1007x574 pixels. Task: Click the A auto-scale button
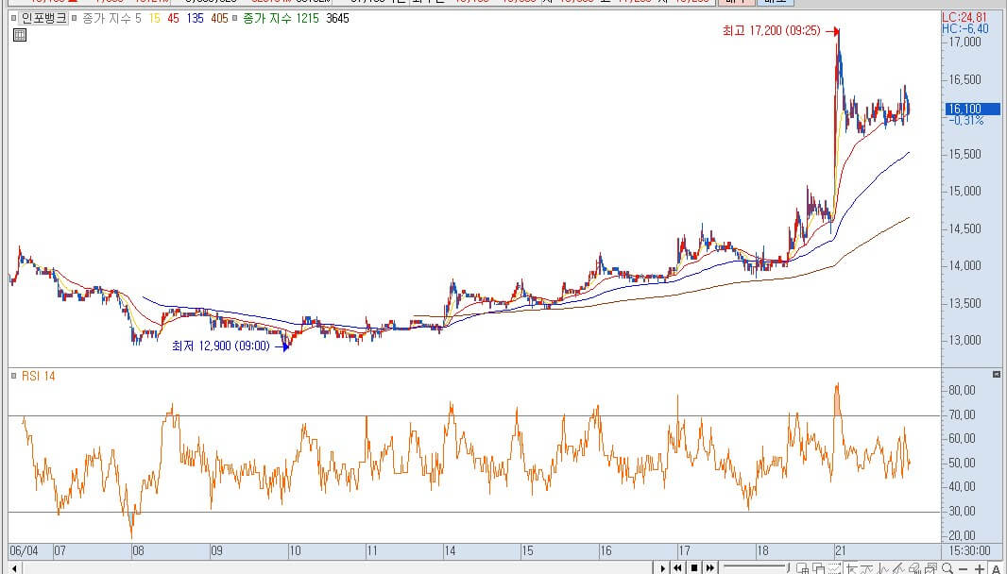(996, 569)
